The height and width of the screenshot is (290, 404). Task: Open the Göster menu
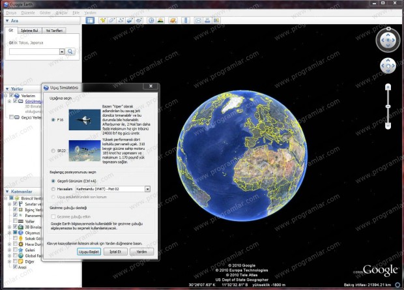45,12
